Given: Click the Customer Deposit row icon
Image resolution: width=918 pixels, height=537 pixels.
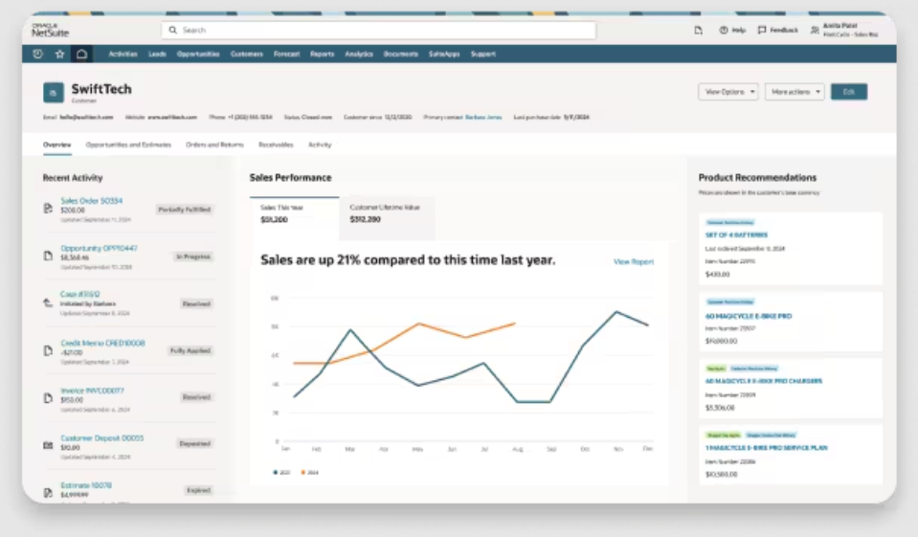Looking at the screenshot, I should click(x=48, y=445).
